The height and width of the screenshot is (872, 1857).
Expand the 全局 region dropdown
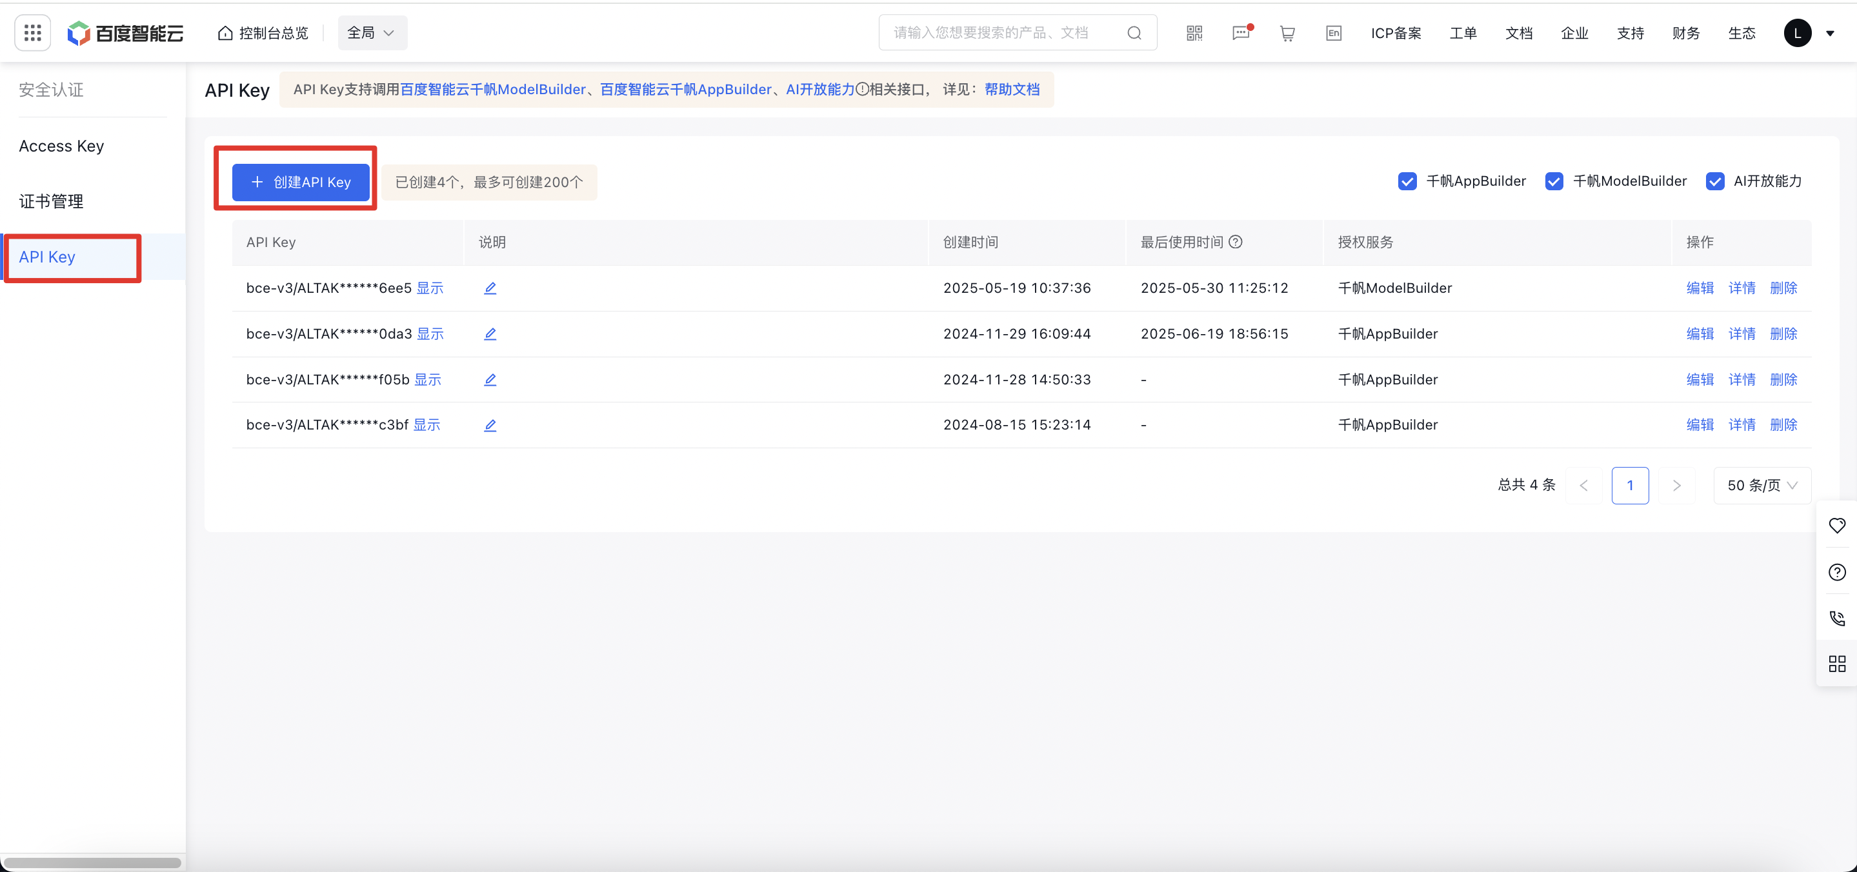pos(372,33)
